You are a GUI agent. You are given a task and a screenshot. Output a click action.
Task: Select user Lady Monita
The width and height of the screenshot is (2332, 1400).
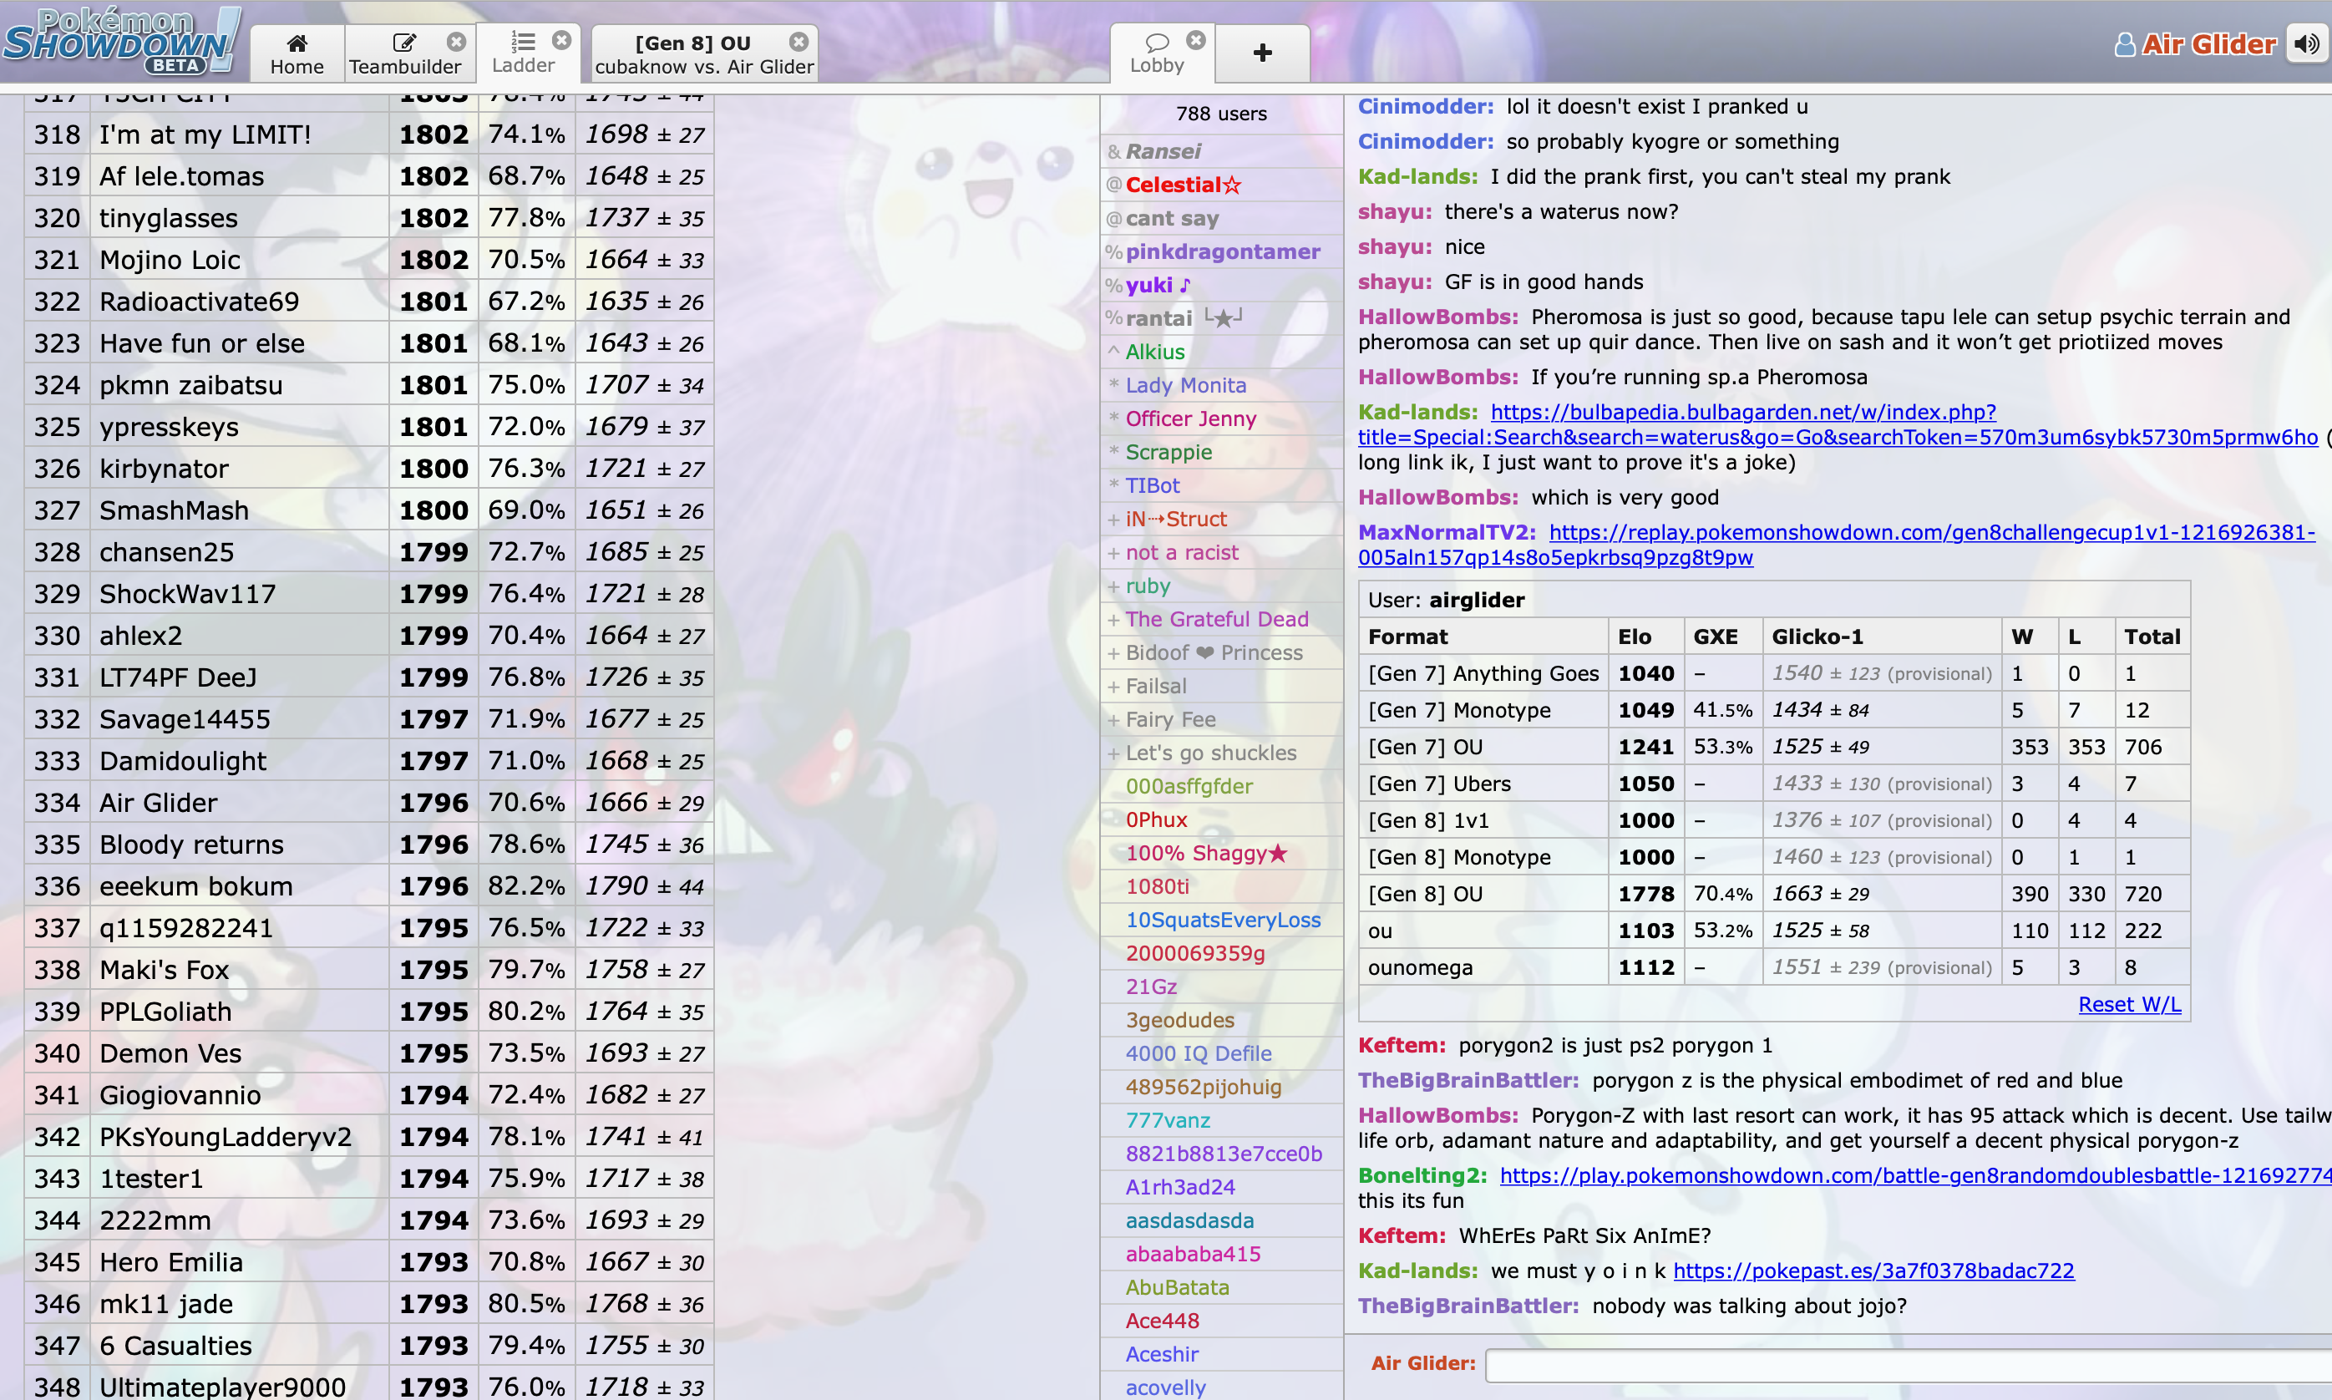pyautogui.click(x=1223, y=385)
